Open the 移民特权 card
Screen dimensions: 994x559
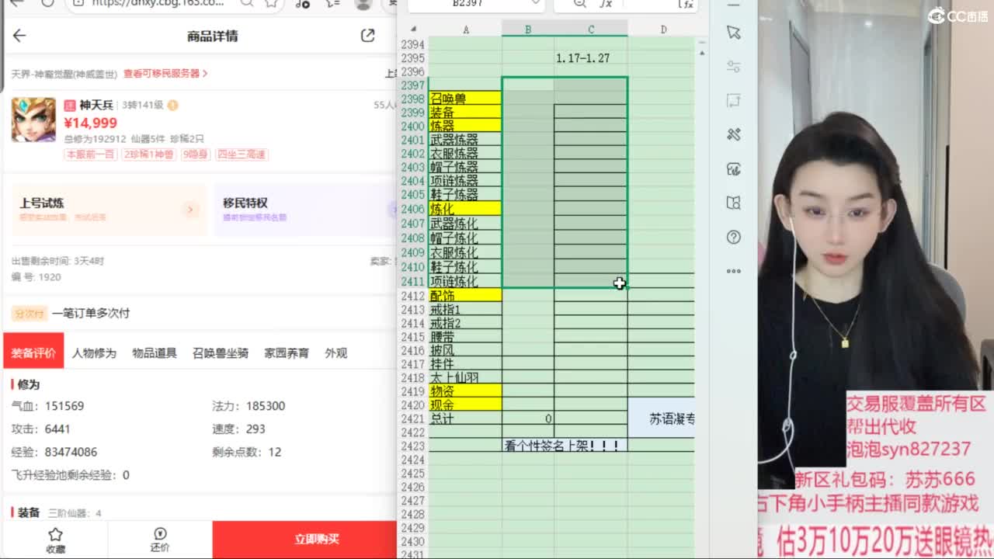[x=303, y=210]
